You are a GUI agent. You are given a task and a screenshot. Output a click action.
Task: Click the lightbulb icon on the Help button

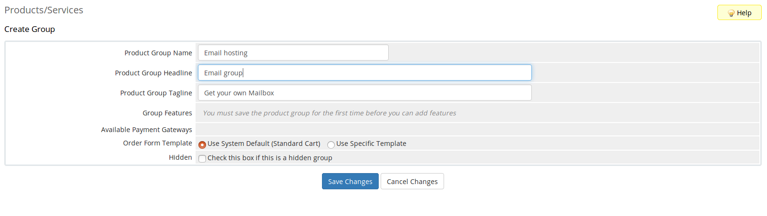[x=731, y=13]
